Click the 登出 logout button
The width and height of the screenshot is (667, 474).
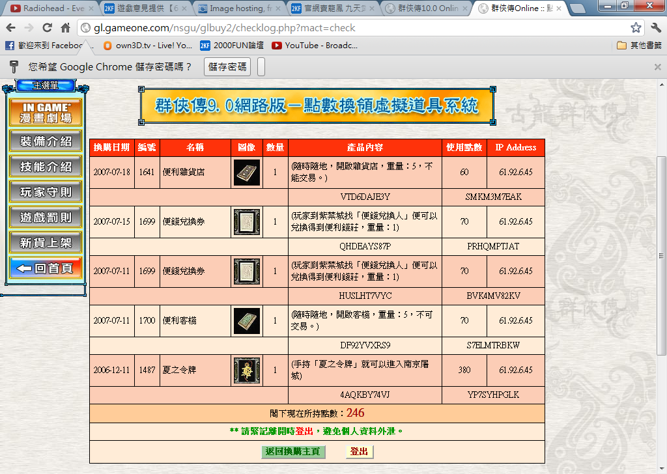pyautogui.click(x=359, y=452)
